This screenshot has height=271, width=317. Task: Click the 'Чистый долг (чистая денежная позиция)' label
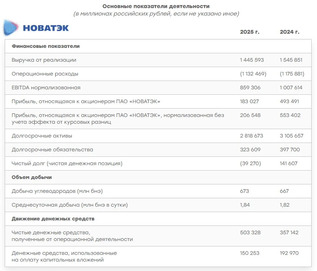click(x=67, y=163)
